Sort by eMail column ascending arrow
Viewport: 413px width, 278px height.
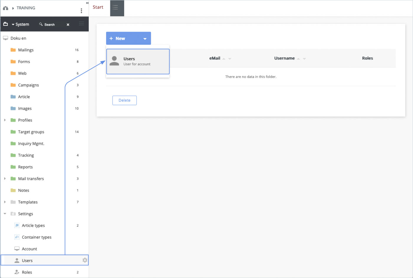[224, 59]
